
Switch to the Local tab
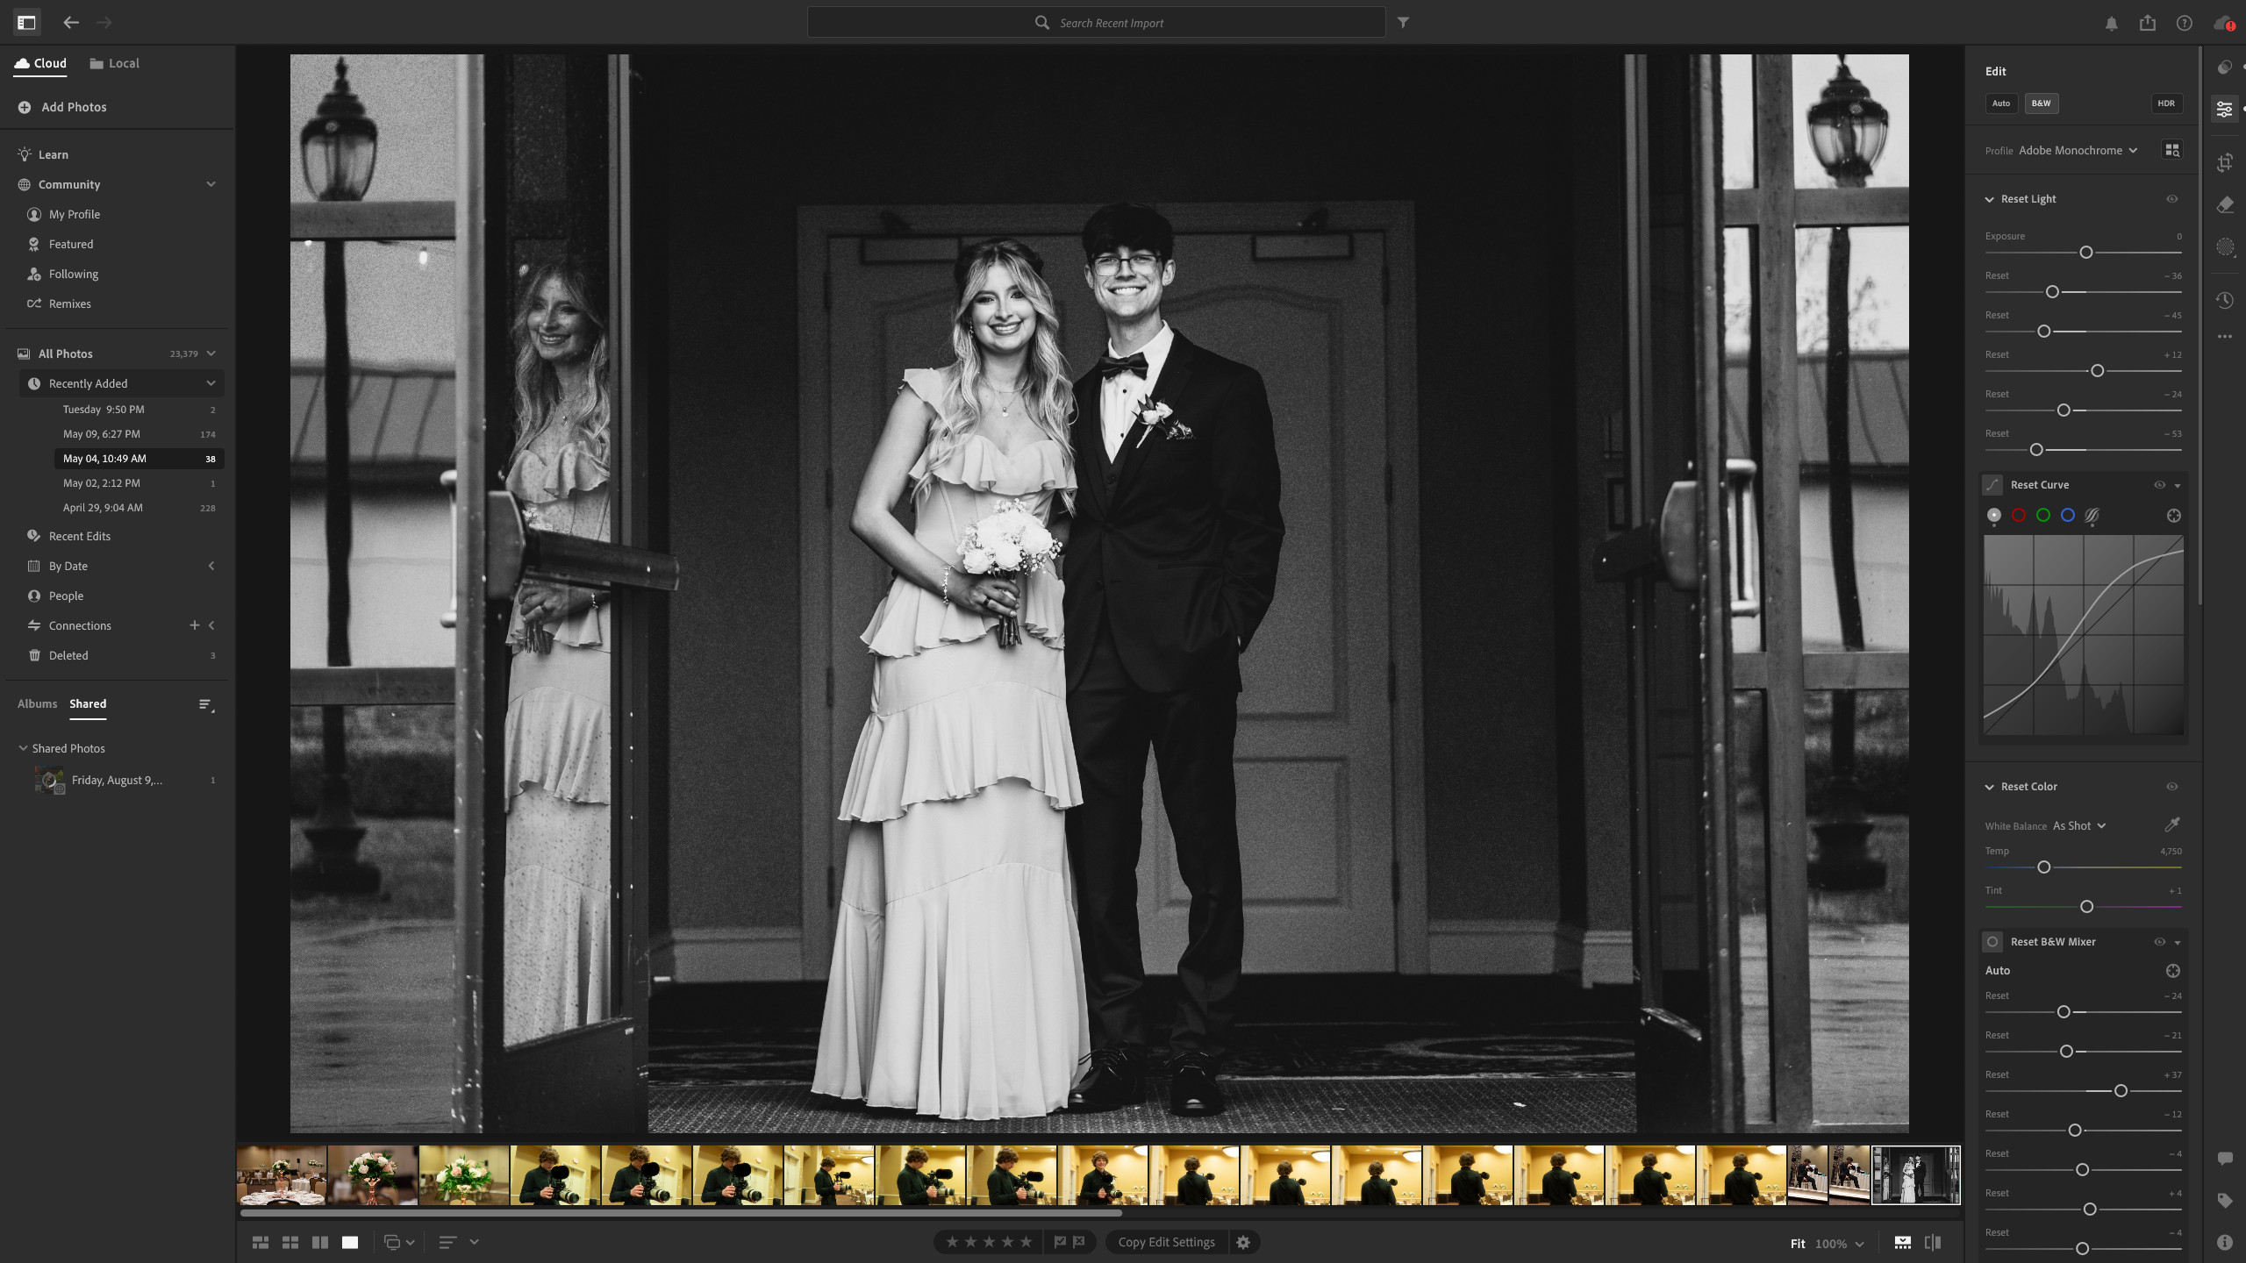115,63
